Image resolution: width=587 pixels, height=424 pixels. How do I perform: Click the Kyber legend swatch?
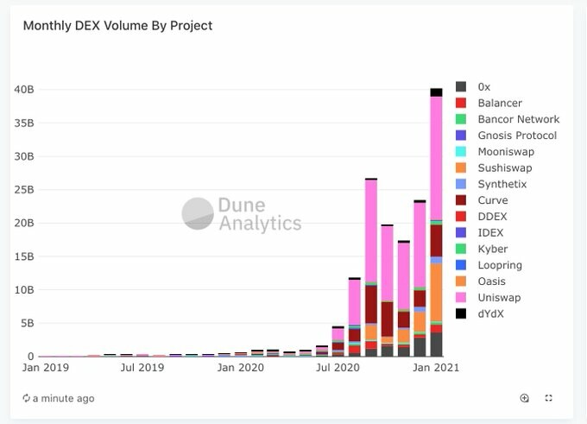click(x=461, y=249)
